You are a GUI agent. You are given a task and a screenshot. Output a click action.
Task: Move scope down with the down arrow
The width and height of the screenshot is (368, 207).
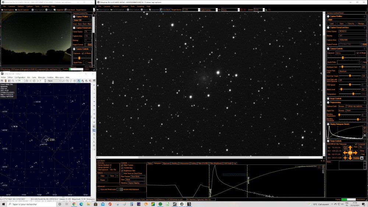pyautogui.click(x=350, y=158)
